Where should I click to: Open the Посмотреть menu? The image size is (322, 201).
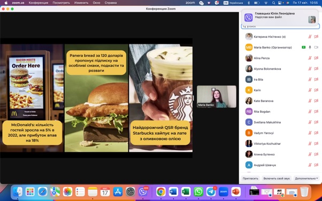coord(61,3)
